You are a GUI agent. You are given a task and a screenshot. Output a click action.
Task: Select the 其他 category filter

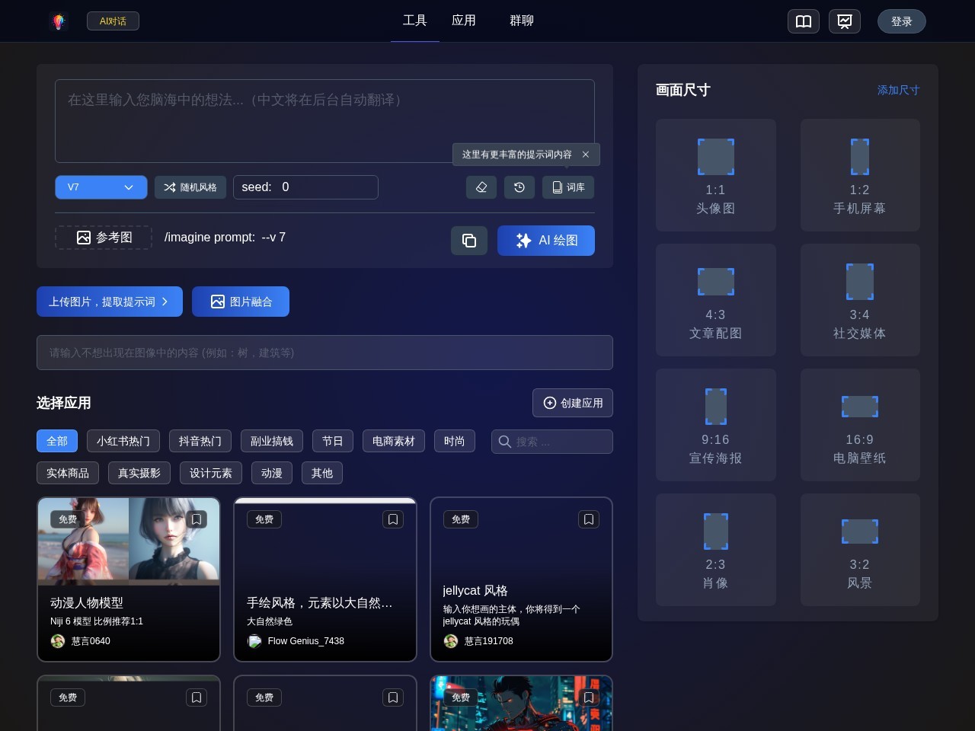click(322, 473)
